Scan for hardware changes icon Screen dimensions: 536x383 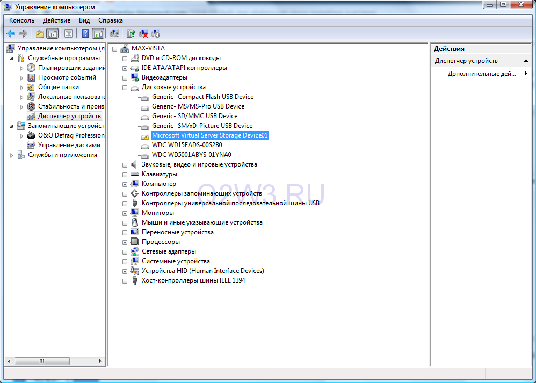(x=114, y=33)
